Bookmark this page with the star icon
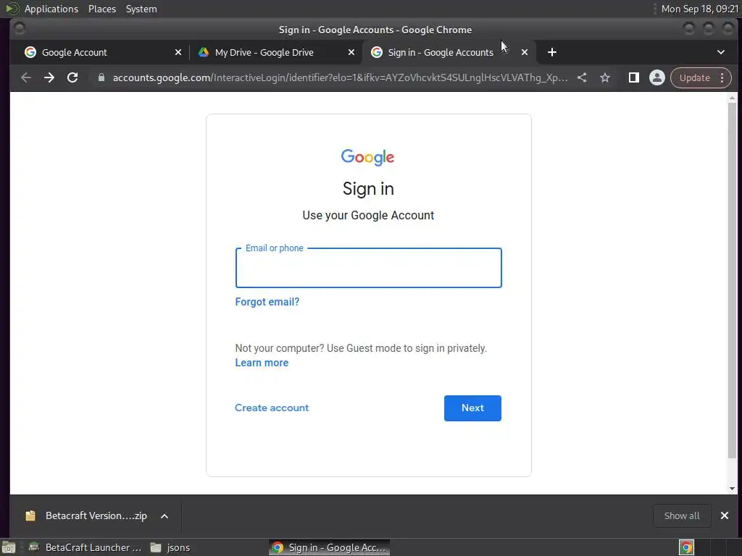The height and width of the screenshot is (556, 742). tap(605, 77)
